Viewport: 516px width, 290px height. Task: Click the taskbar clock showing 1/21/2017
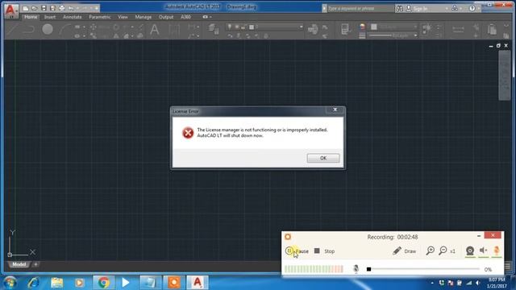pos(497,283)
